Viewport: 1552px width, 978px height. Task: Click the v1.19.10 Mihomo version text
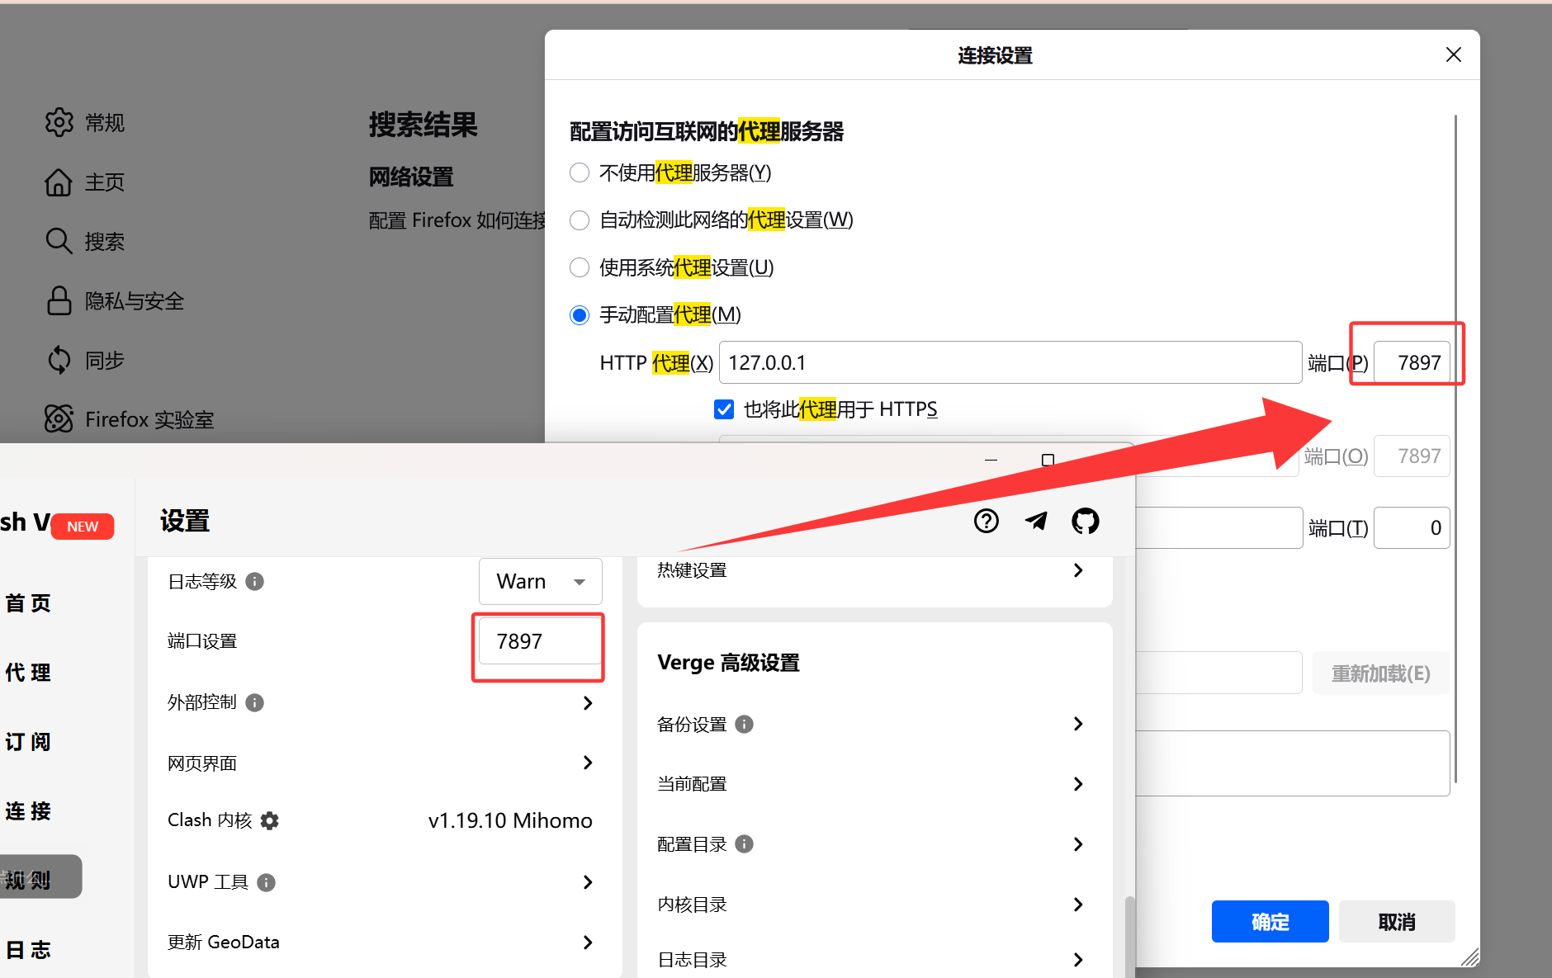(510, 820)
